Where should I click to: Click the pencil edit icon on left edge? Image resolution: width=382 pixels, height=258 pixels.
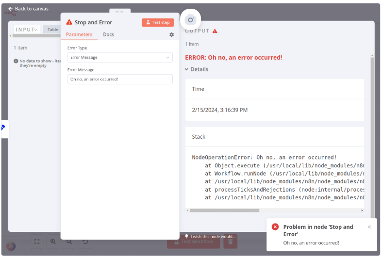pyautogui.click(x=3, y=128)
